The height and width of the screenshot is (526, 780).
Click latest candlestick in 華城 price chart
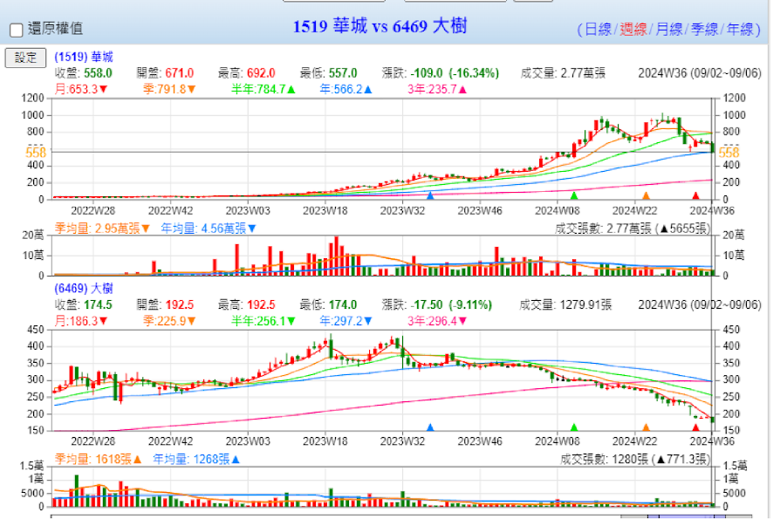[x=712, y=147]
